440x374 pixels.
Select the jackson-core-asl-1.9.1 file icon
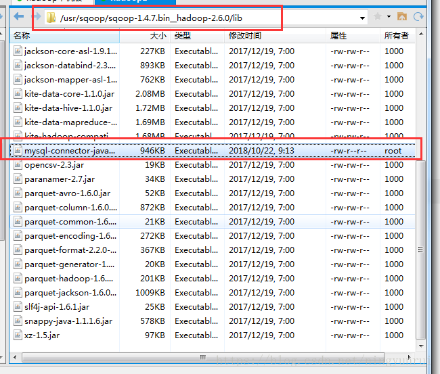click(18, 51)
